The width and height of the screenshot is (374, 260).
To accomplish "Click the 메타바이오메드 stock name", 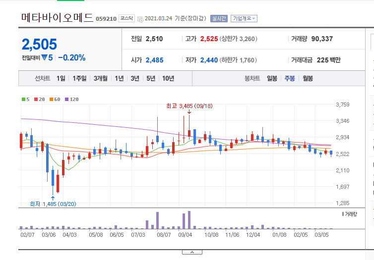I will coord(57,18).
